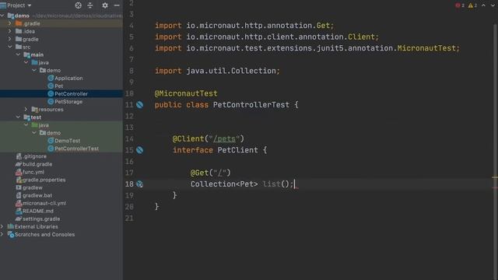This screenshot has width=498, height=280.
Task: Collapse the main source folder
Action: click(18, 54)
